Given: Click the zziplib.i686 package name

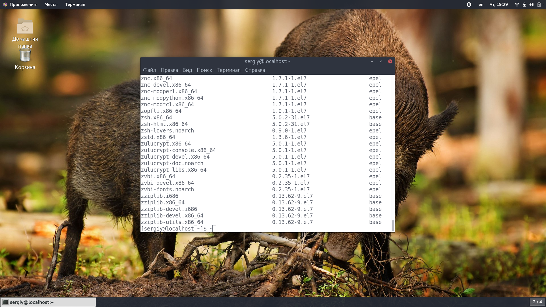Looking at the screenshot, I should 160,196.
